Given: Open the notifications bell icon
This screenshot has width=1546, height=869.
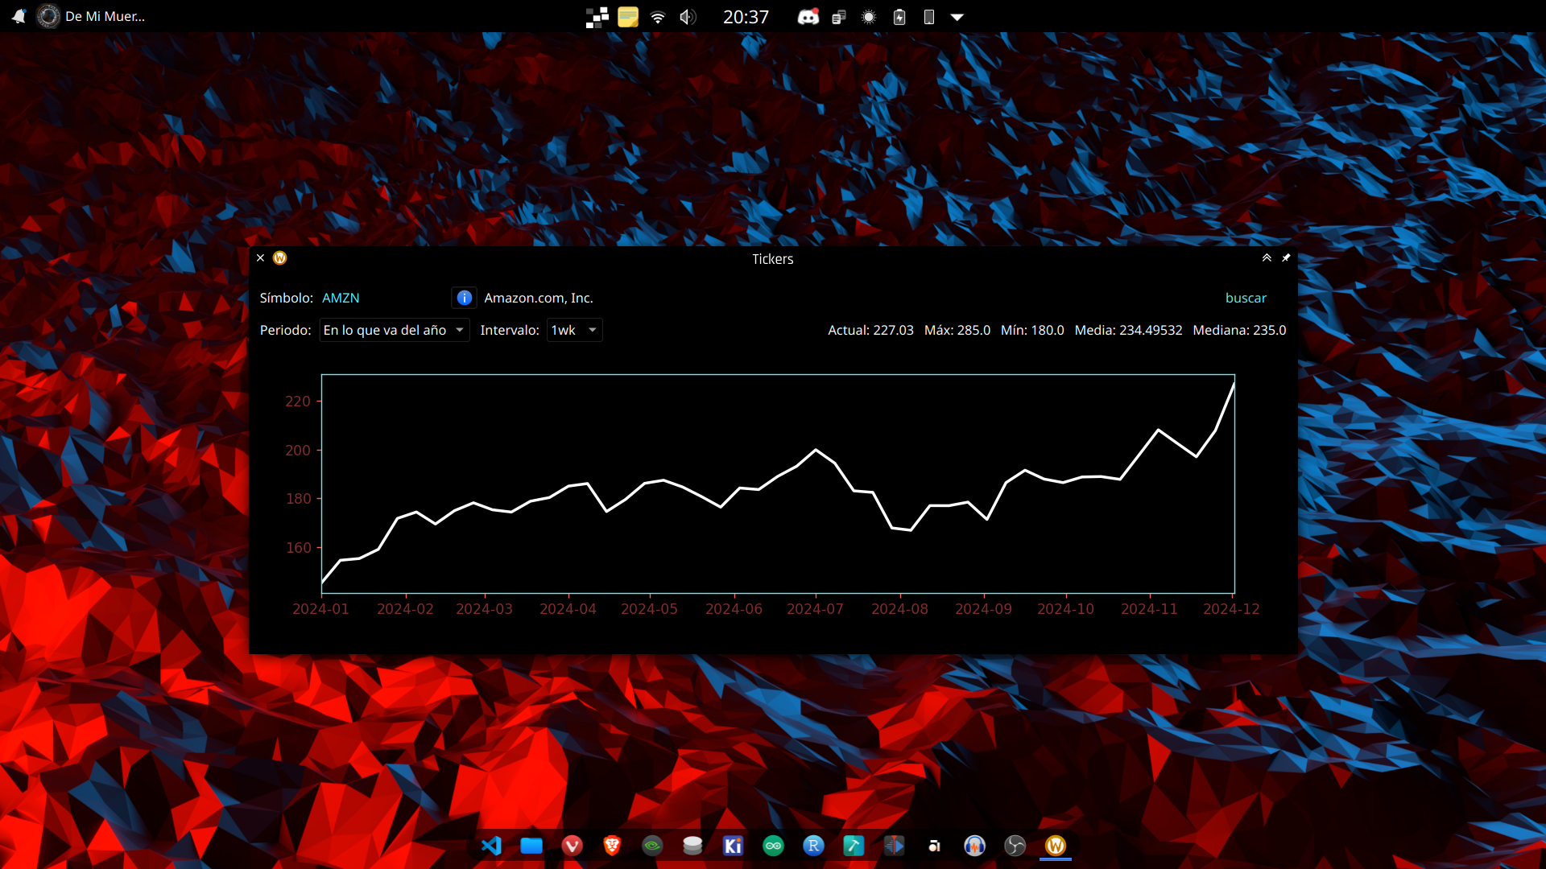Looking at the screenshot, I should pyautogui.click(x=19, y=16).
